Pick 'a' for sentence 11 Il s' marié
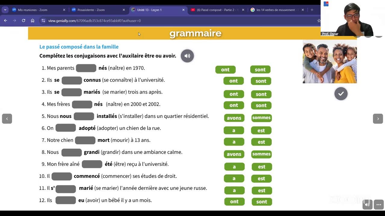The height and width of the screenshot is (216, 385). (x=234, y=190)
